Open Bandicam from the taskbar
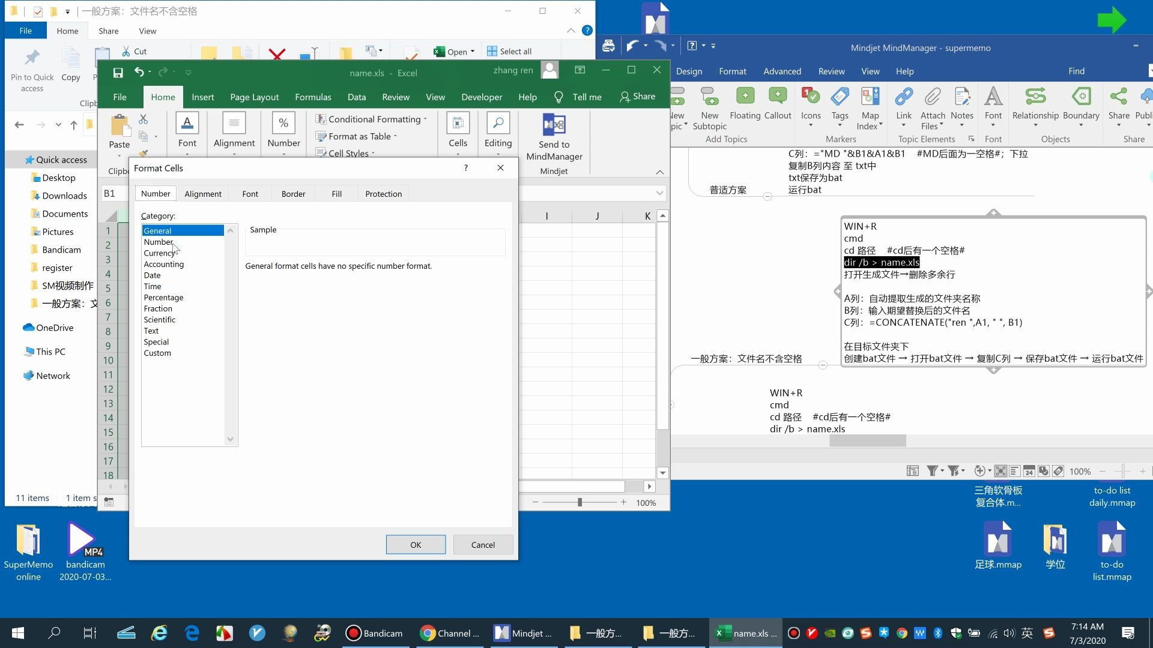Viewport: 1153px width, 648px height. (374, 633)
